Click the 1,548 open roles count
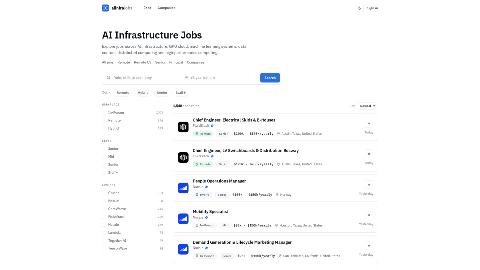Screen dimensions: 480x270 click(x=186, y=106)
